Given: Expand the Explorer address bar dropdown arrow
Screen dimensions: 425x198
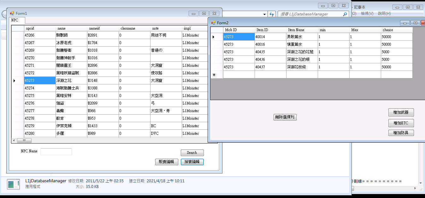Looking at the screenshot, I should (264, 14).
